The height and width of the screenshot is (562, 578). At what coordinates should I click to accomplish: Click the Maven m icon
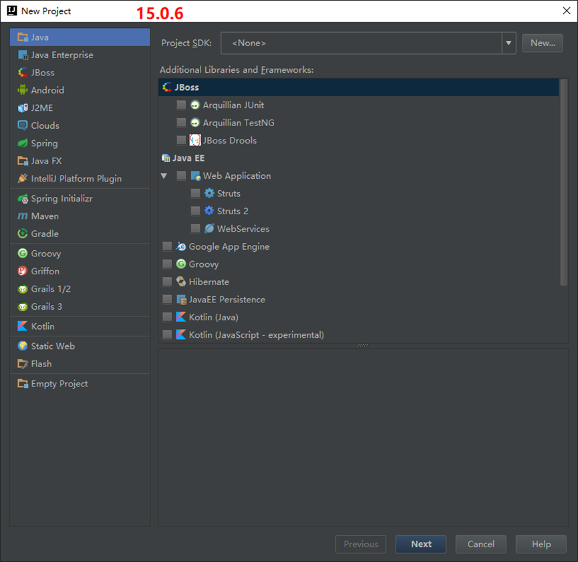23,216
